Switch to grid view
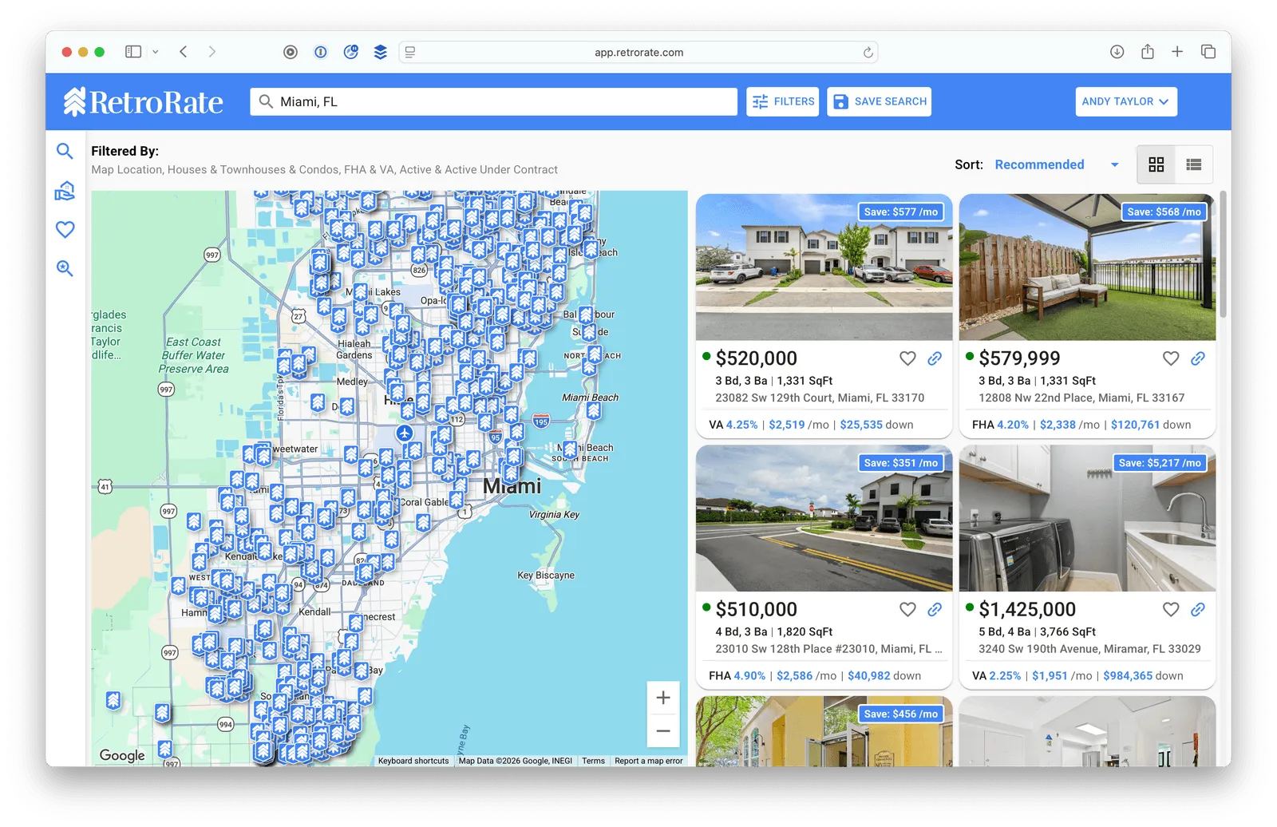Image resolution: width=1277 pixels, height=827 pixels. click(1156, 164)
